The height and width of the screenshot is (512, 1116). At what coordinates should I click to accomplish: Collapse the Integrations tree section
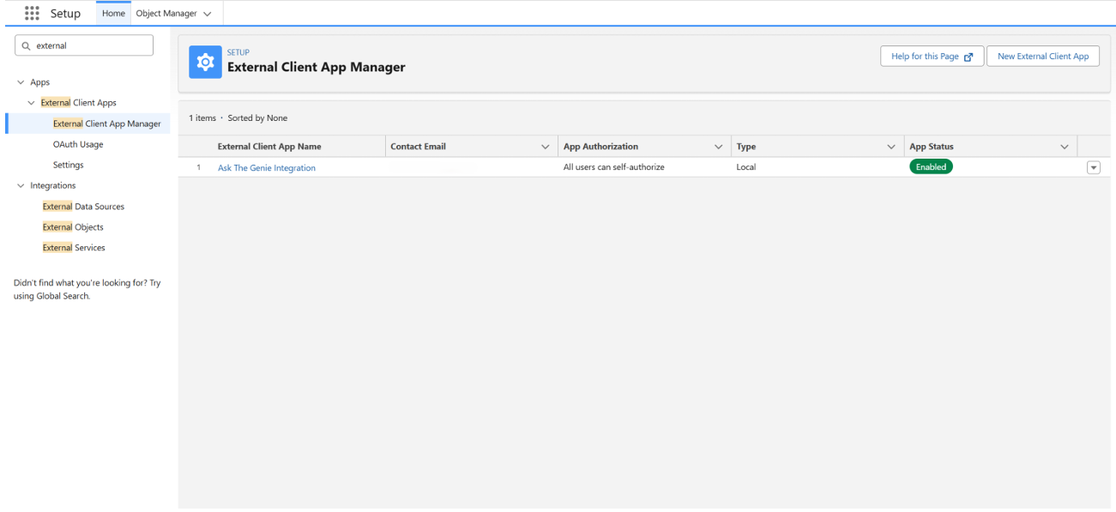20,185
